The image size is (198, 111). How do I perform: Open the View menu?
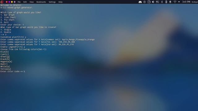(32, 2)
